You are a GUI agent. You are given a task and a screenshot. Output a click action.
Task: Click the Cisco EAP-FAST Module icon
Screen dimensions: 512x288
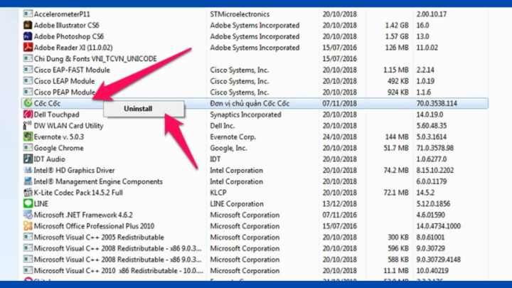(28, 70)
